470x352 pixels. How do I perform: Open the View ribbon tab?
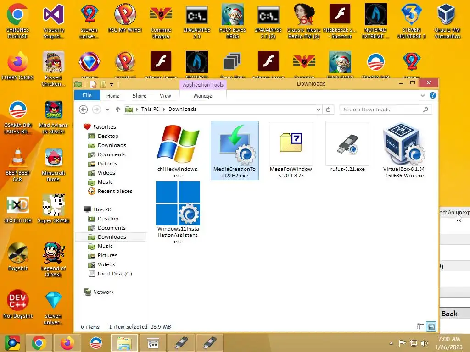click(165, 96)
